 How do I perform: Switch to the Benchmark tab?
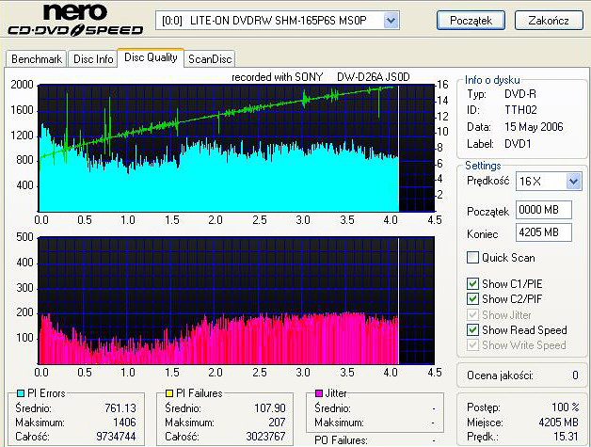36,59
